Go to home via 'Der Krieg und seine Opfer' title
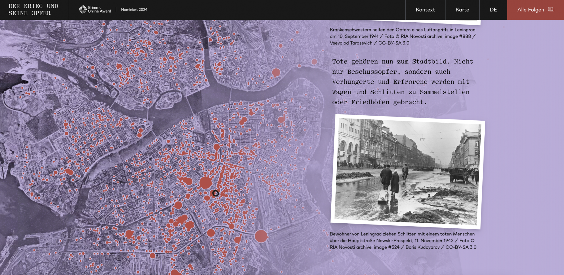Image resolution: width=564 pixels, height=275 pixels. pyautogui.click(x=33, y=10)
